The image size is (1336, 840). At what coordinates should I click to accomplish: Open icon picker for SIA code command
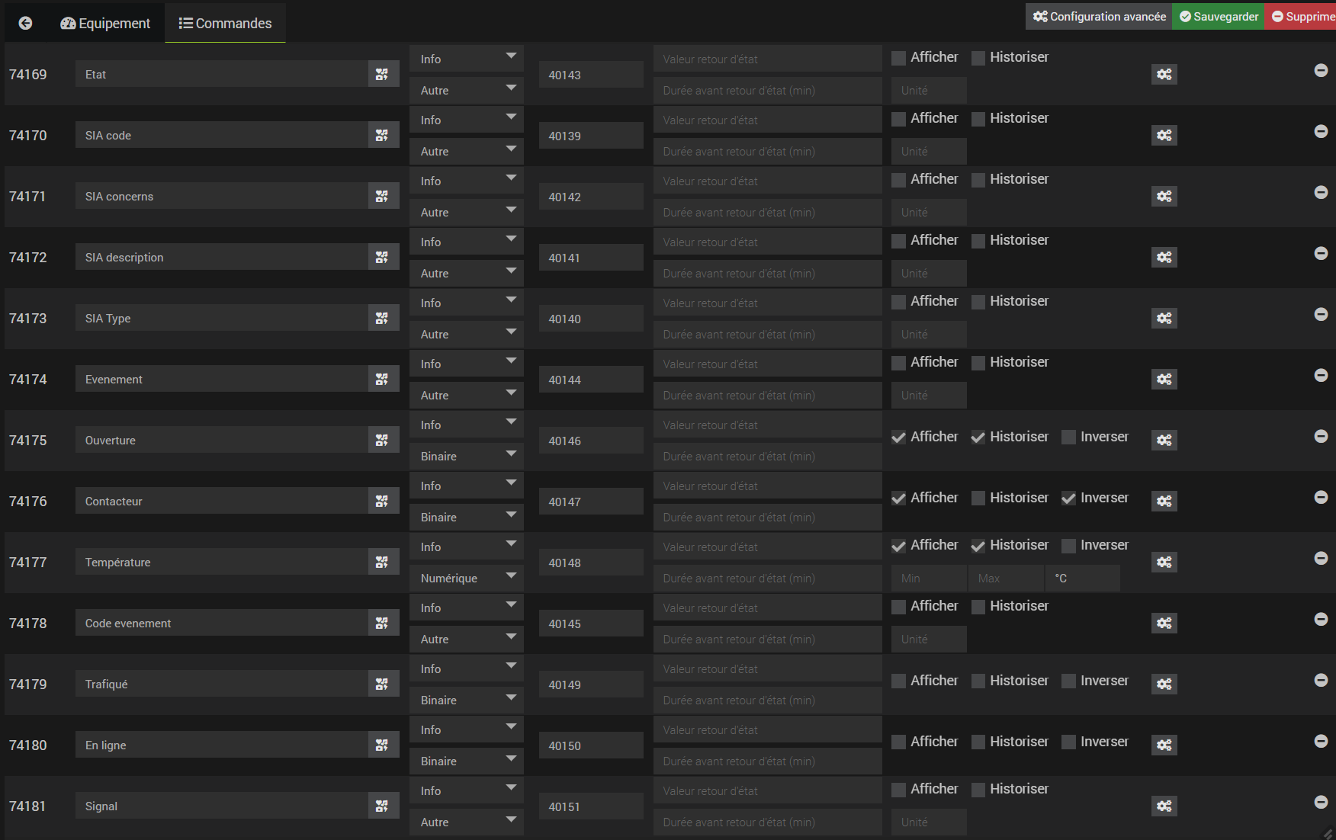pyautogui.click(x=383, y=135)
